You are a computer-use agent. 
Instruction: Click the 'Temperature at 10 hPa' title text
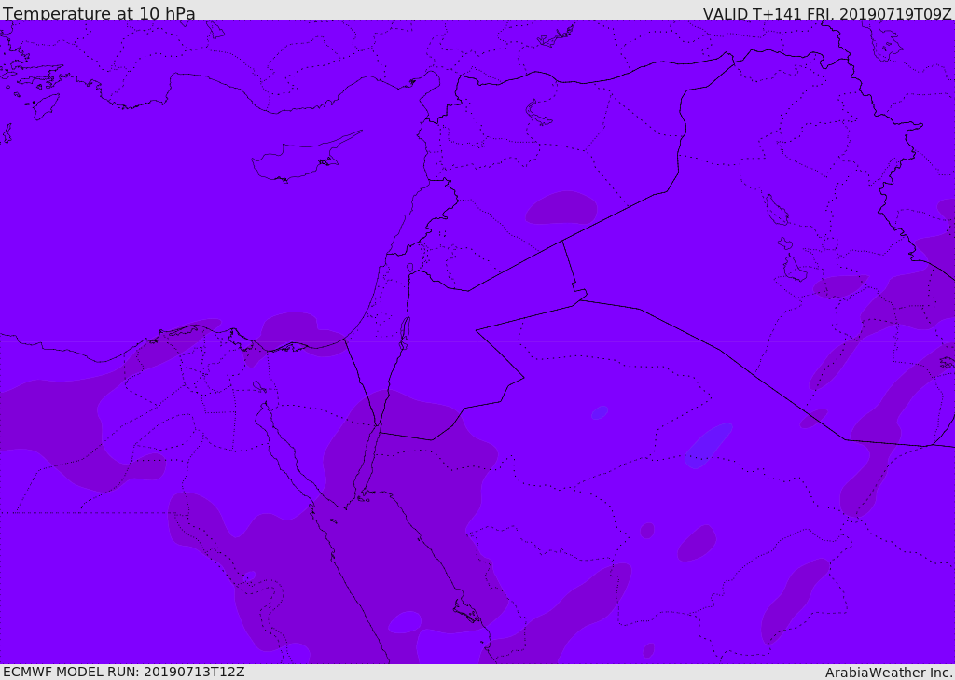[99, 13]
